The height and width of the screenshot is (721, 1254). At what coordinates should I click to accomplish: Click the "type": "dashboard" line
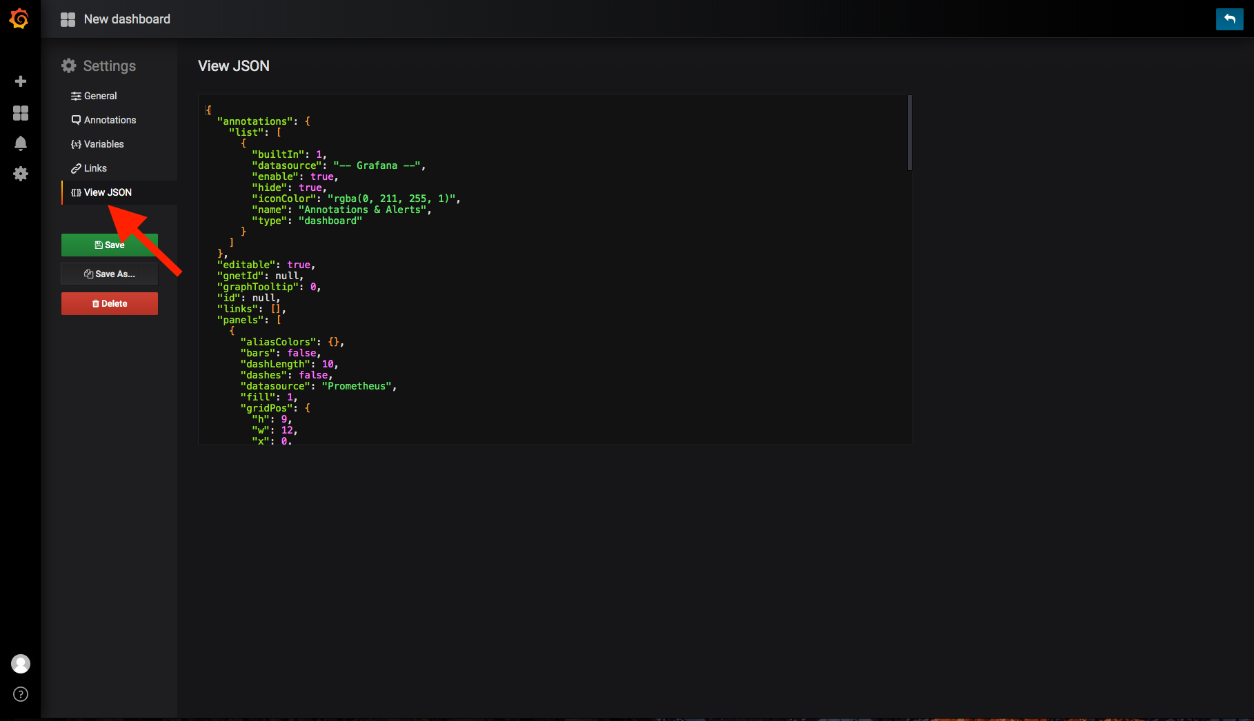[307, 221]
